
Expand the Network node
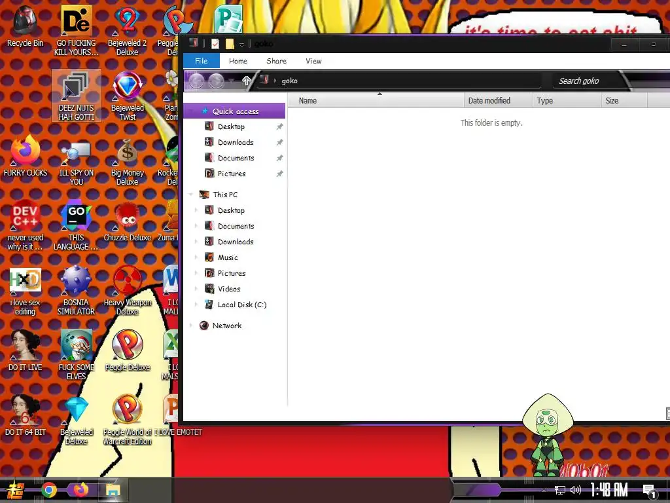coord(190,326)
